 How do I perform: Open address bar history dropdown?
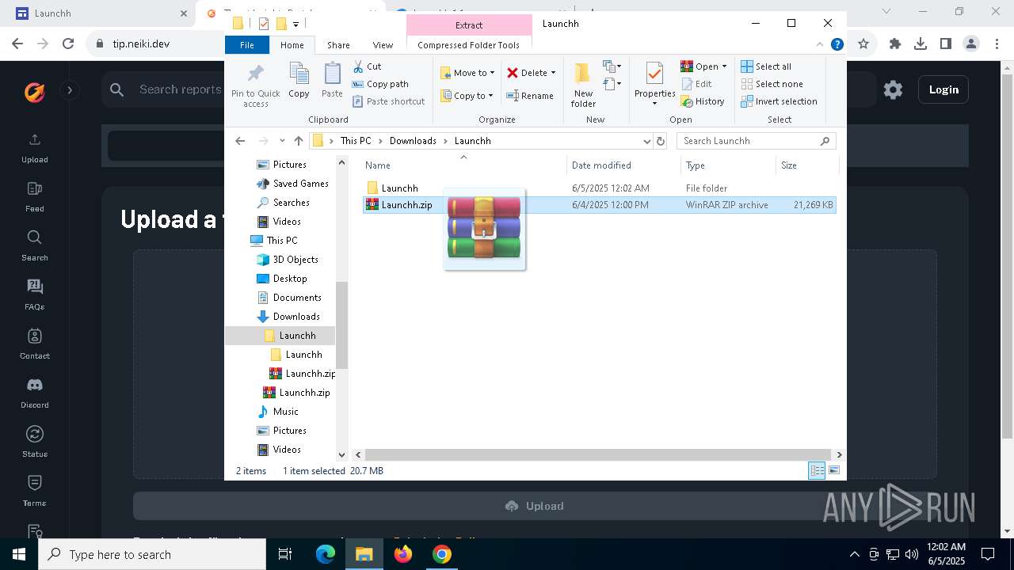[x=647, y=141]
